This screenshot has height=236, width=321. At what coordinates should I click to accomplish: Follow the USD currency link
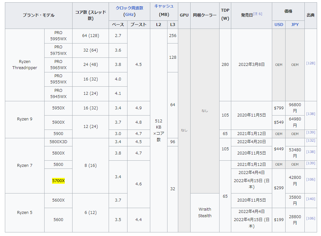click(x=279, y=25)
